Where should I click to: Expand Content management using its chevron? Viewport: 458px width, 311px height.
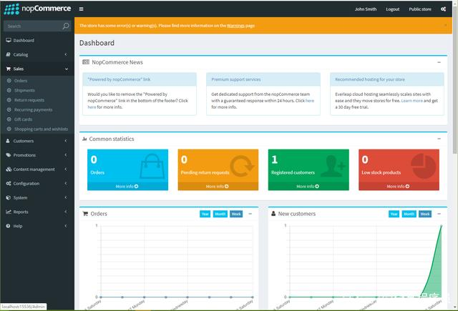[x=66, y=169]
